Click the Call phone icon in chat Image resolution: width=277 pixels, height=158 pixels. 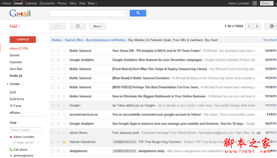pyautogui.click(x=11, y=149)
